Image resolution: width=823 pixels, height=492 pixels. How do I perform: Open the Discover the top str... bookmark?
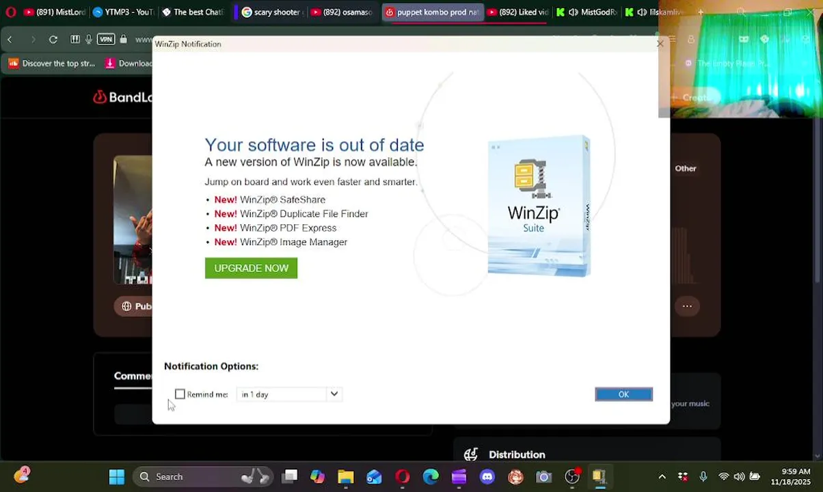52,64
